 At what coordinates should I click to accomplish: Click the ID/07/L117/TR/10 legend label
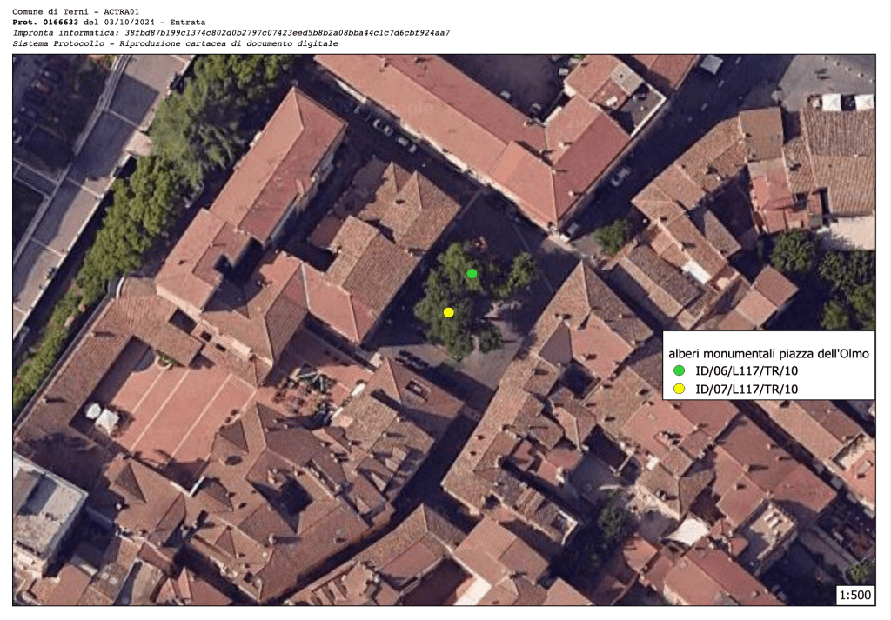(747, 389)
